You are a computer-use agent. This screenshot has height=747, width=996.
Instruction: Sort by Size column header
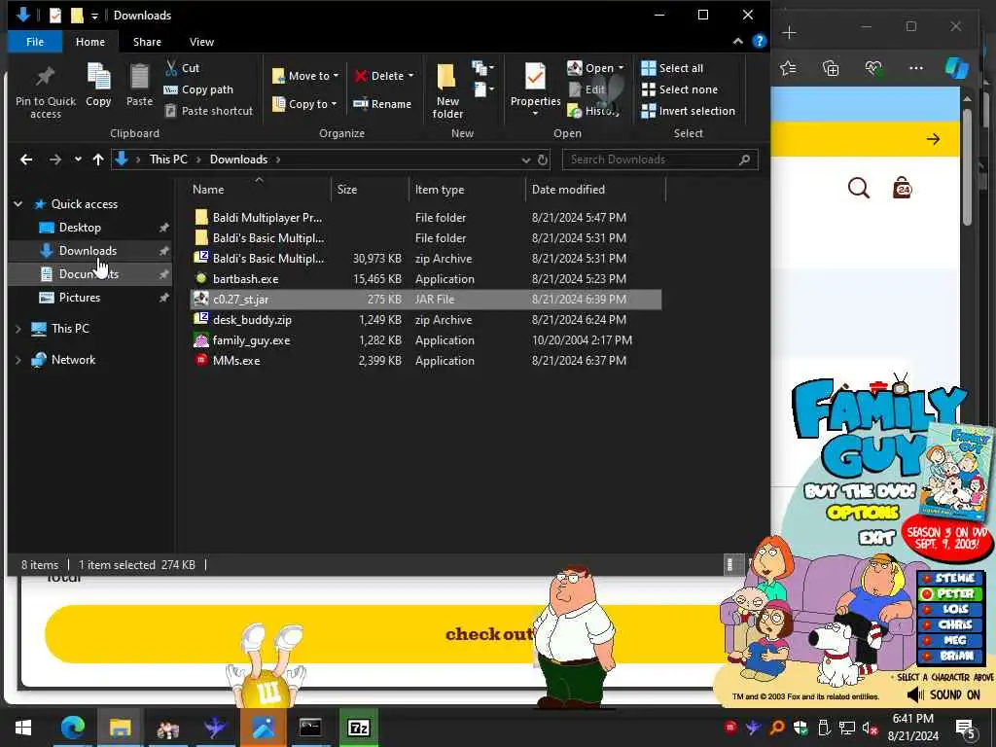coord(370,190)
